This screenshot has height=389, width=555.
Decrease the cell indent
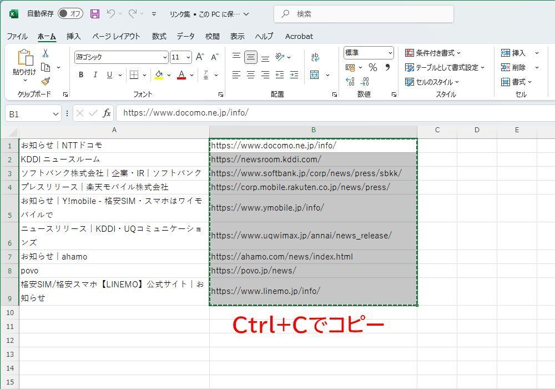coord(280,75)
